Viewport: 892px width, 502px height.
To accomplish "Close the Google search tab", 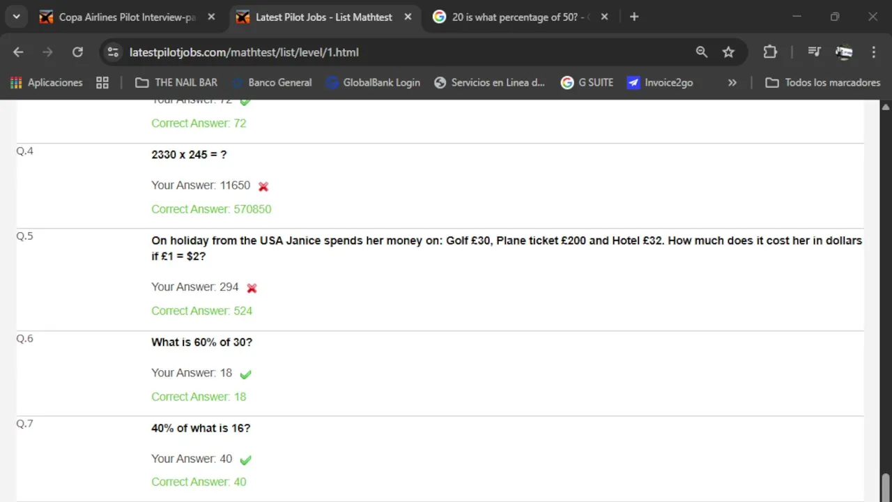I will 604,17.
